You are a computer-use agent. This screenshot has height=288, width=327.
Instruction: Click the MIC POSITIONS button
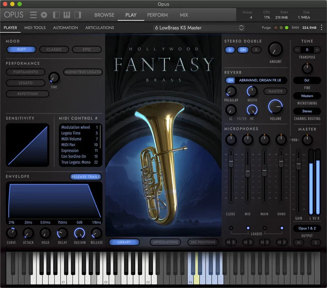203,242
